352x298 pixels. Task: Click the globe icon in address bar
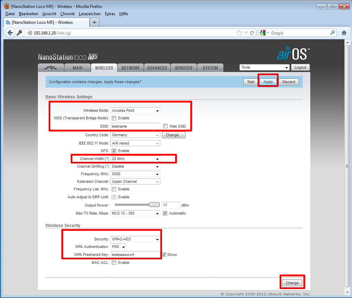click(x=30, y=33)
